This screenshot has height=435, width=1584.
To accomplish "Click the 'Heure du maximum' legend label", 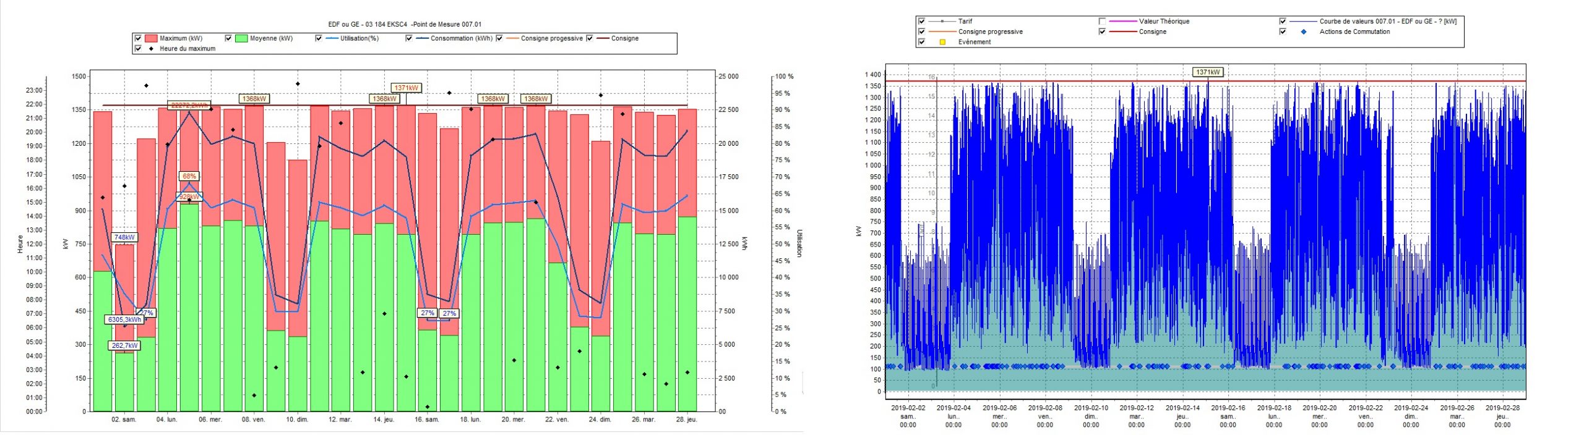I will click(187, 48).
